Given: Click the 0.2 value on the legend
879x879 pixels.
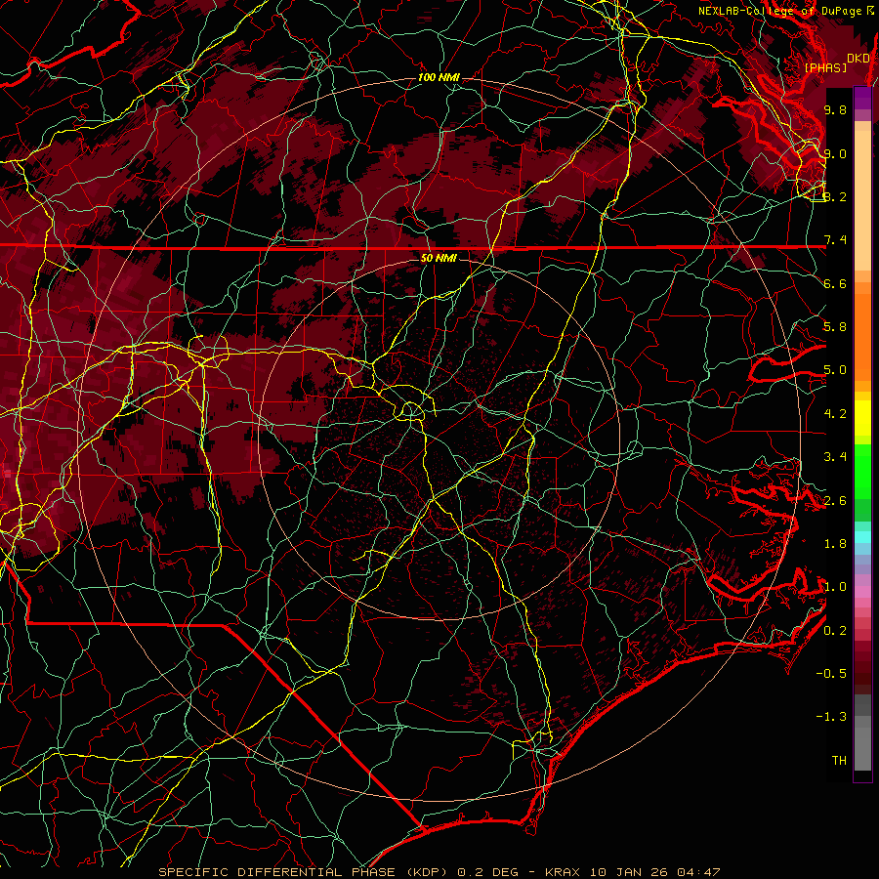Looking at the screenshot, I should pos(835,631).
